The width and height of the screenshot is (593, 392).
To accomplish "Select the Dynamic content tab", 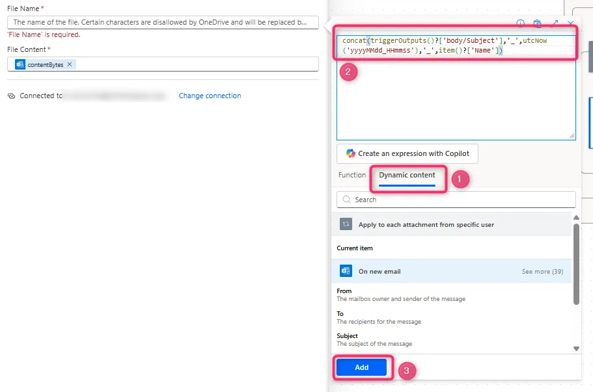I will pos(407,175).
